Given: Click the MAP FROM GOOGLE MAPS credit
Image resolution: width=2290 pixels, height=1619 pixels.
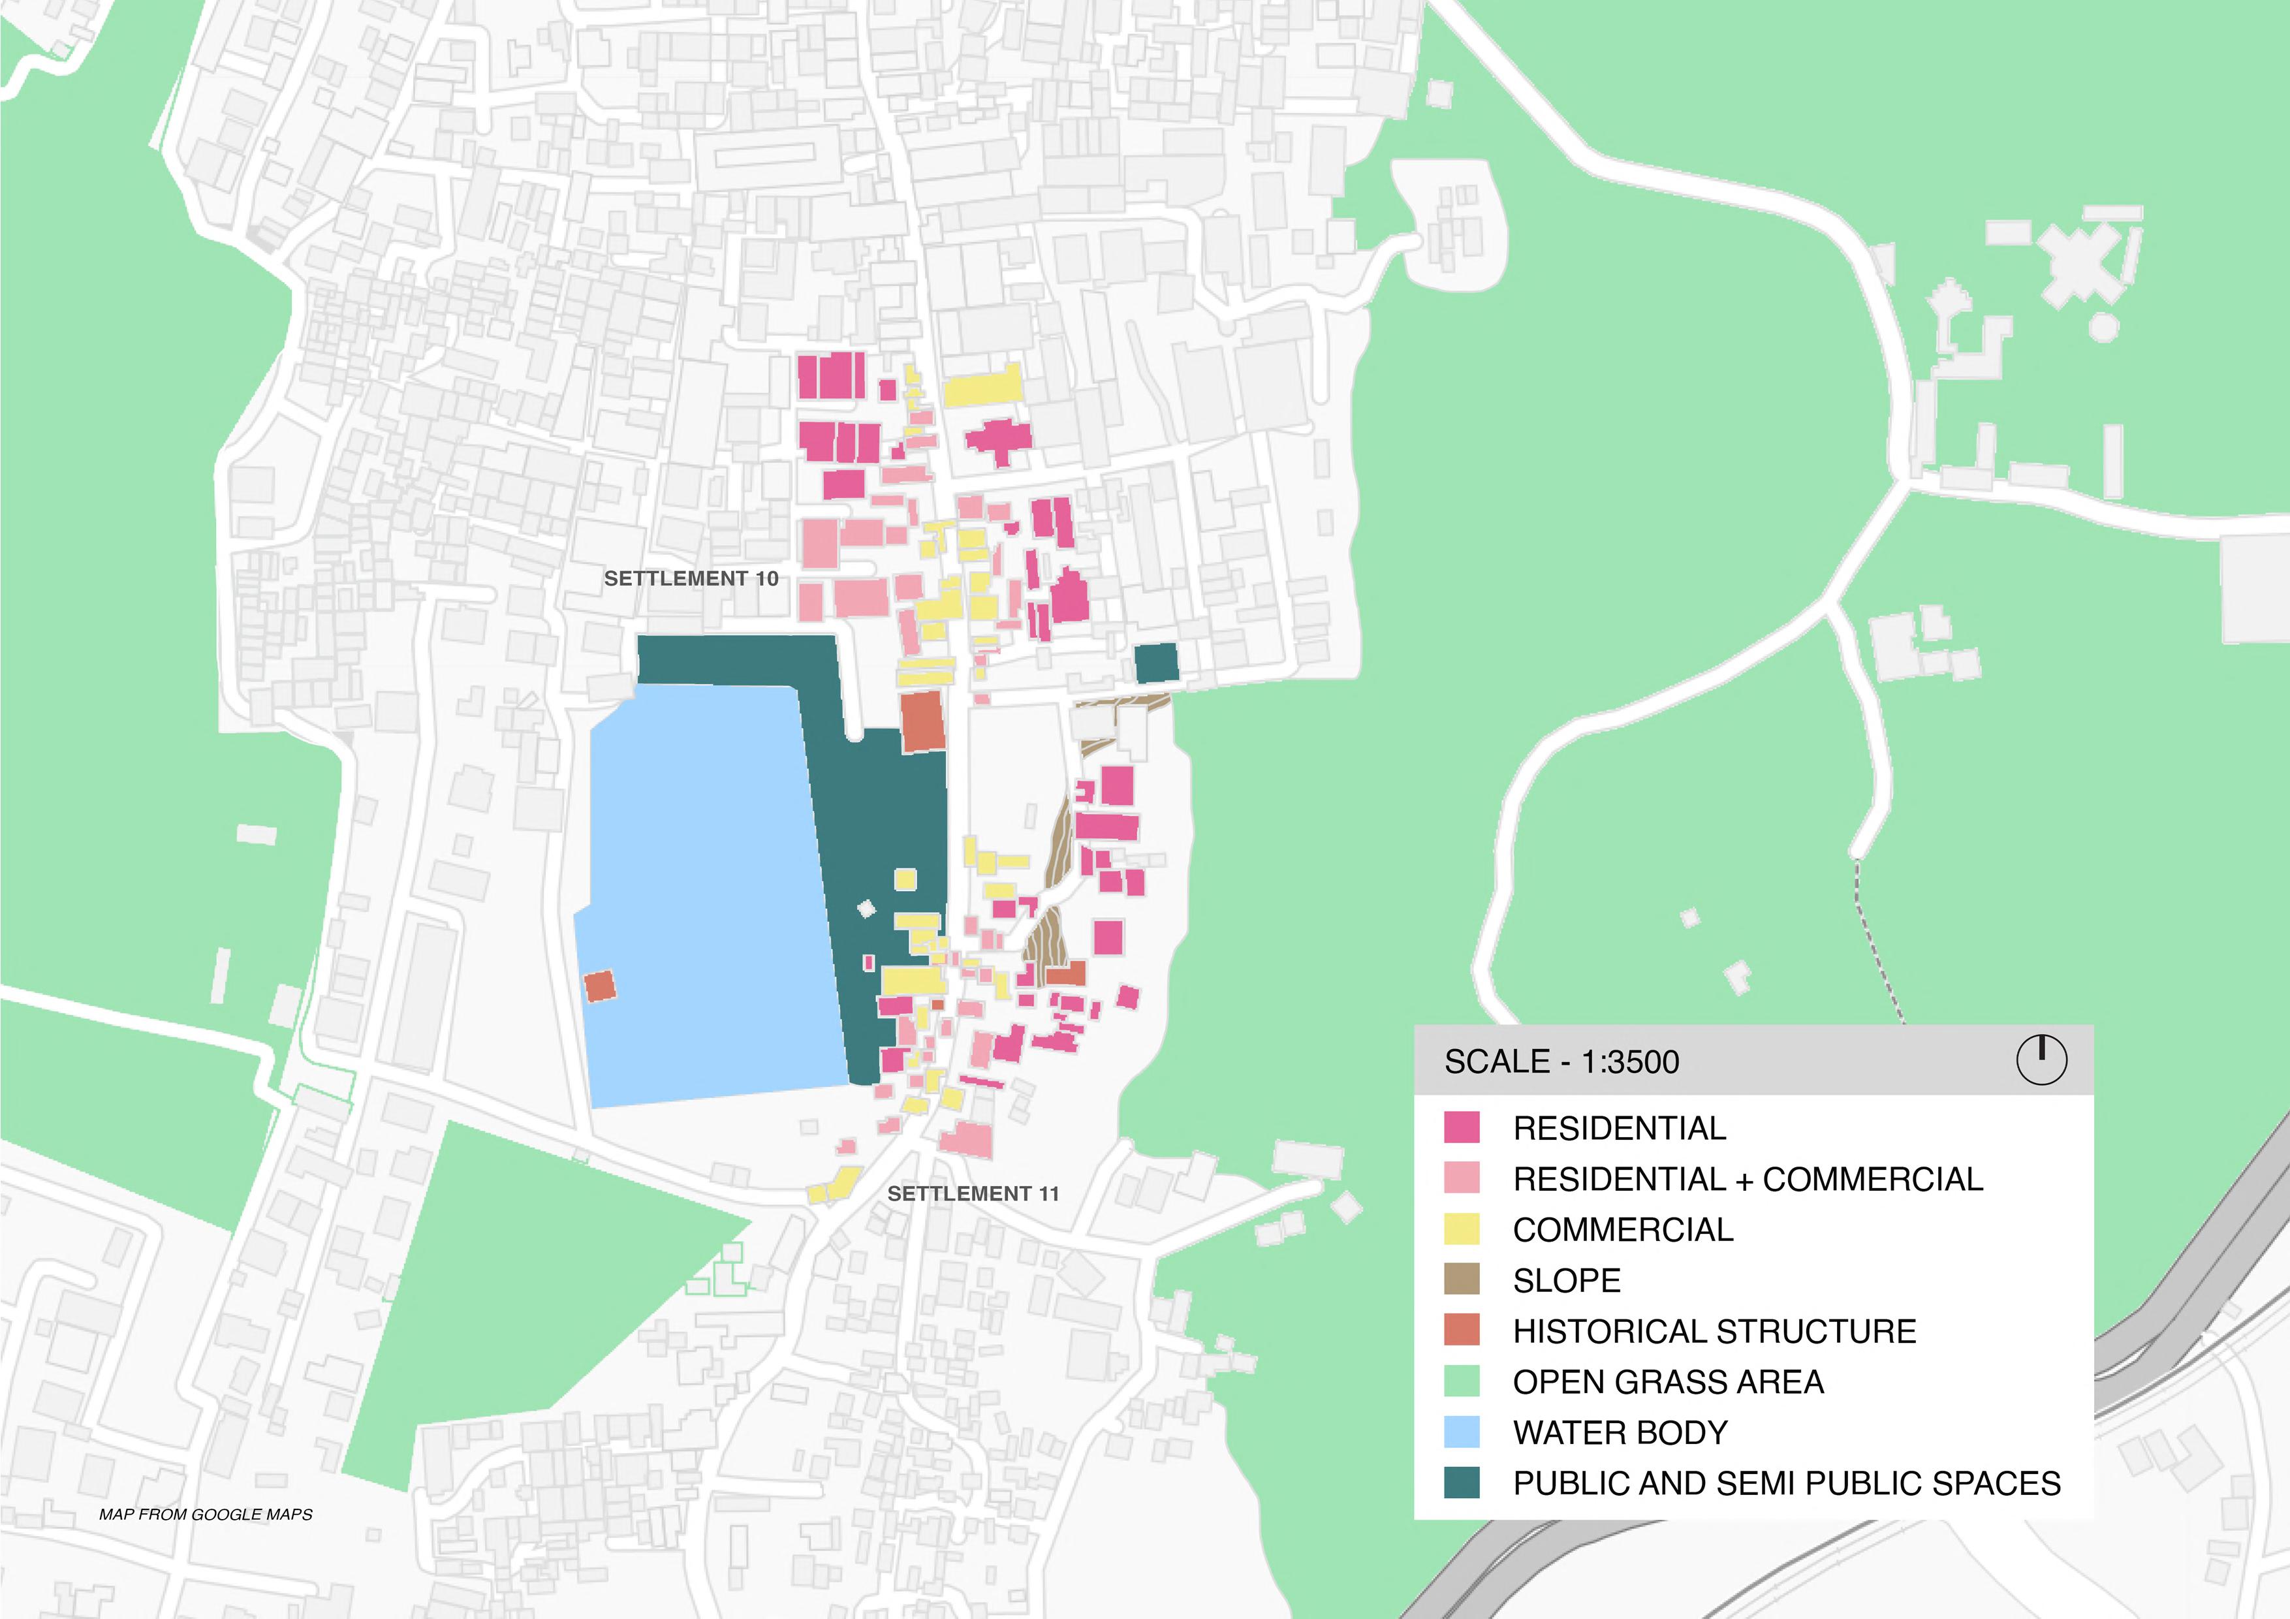Looking at the screenshot, I should tap(206, 1515).
